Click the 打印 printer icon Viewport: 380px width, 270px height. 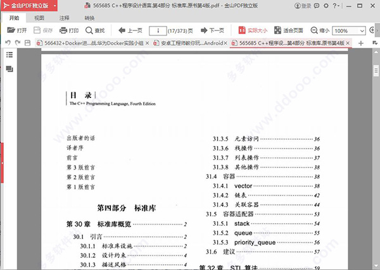tap(63, 30)
